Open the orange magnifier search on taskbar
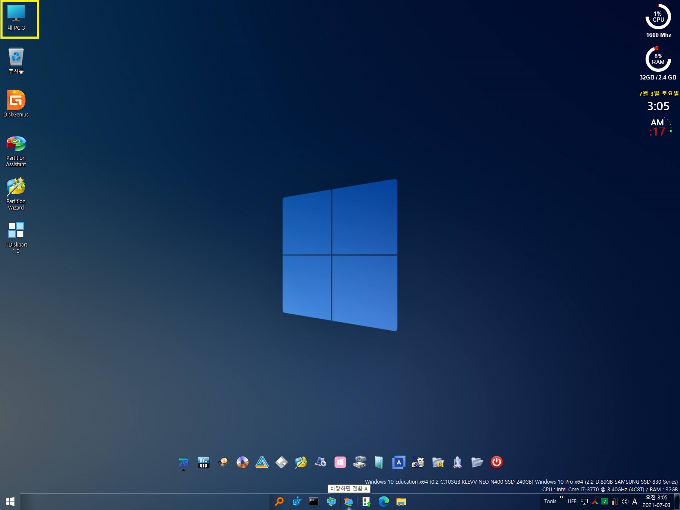Image resolution: width=680 pixels, height=510 pixels. tap(279, 501)
